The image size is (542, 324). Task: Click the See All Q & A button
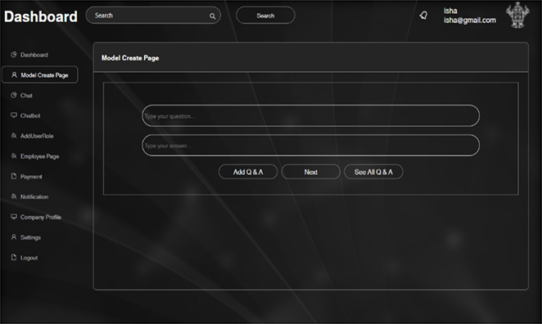(x=373, y=172)
